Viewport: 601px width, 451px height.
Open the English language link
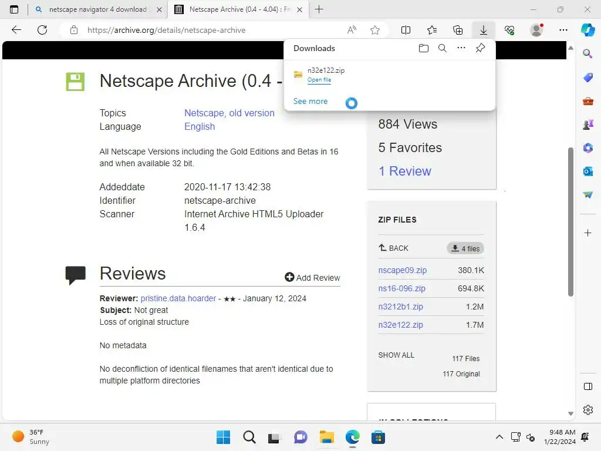tap(200, 126)
